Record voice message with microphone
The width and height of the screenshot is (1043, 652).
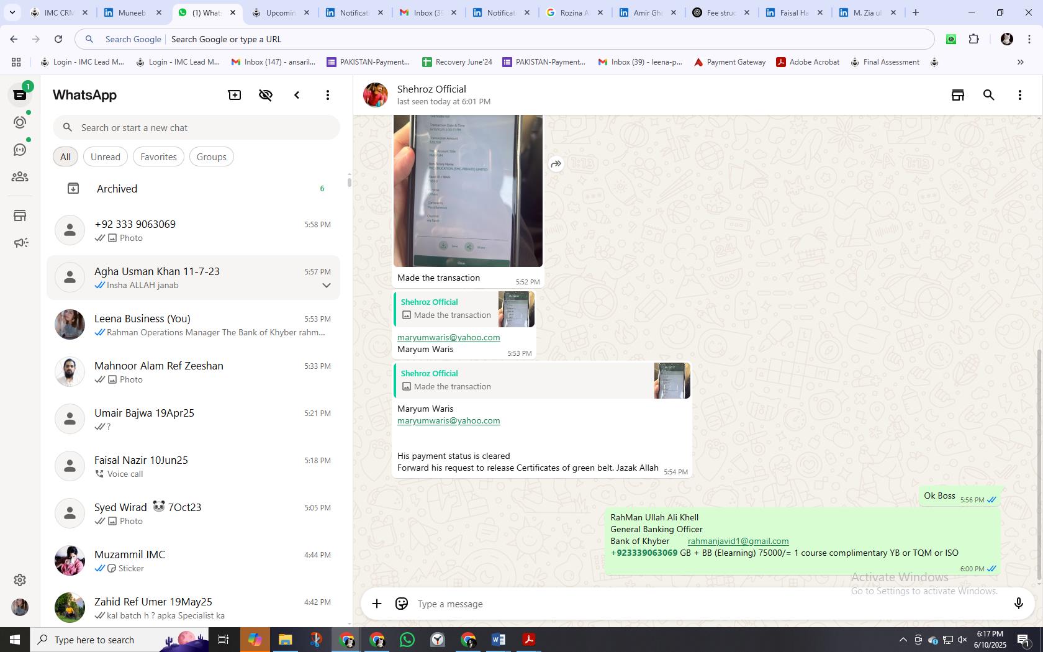point(1018,604)
